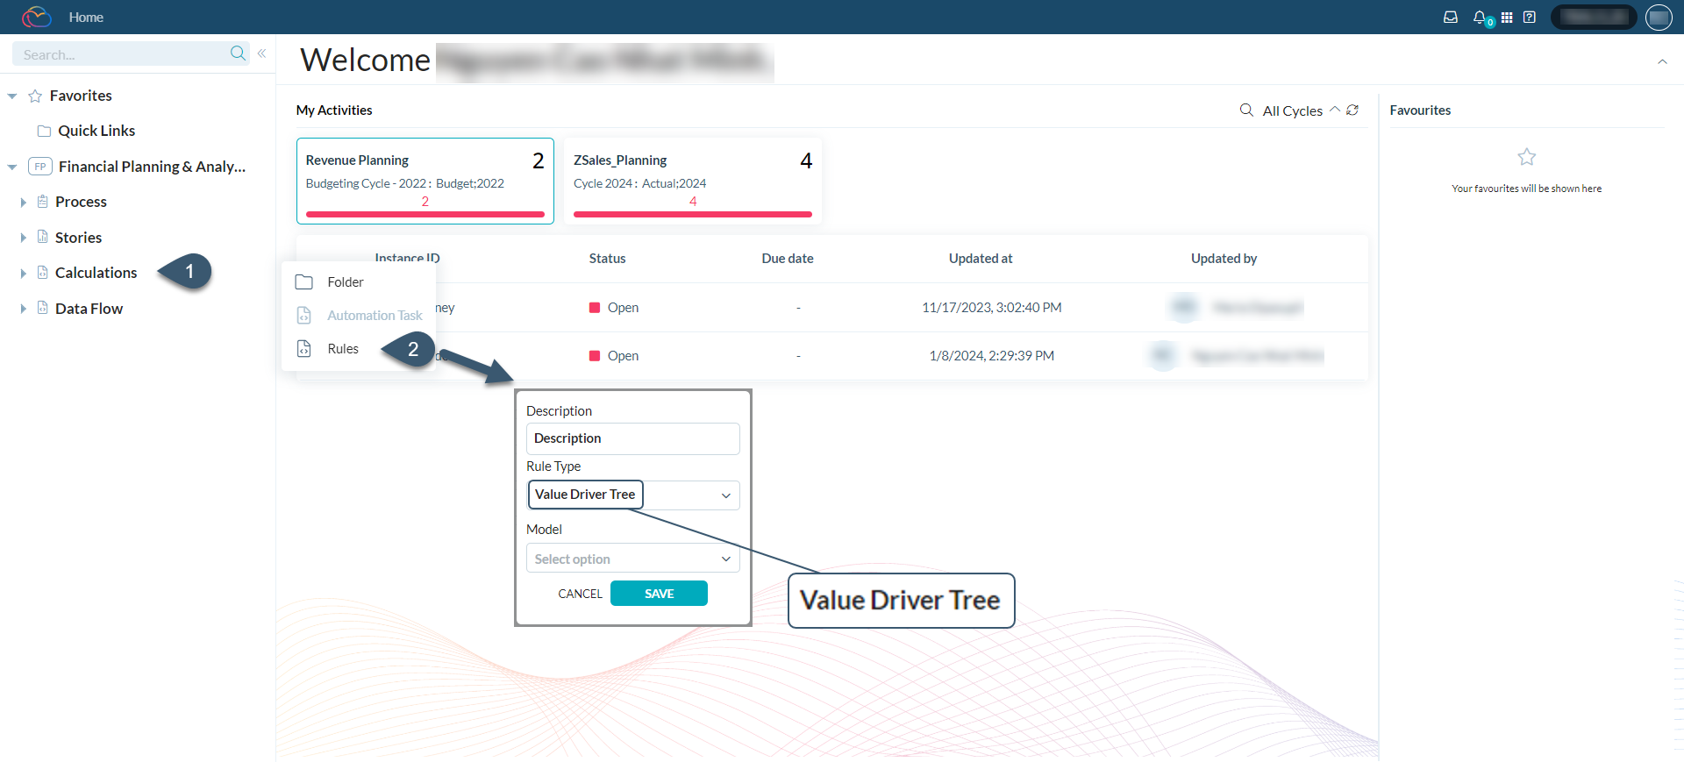Click the Description input field

tap(632, 438)
